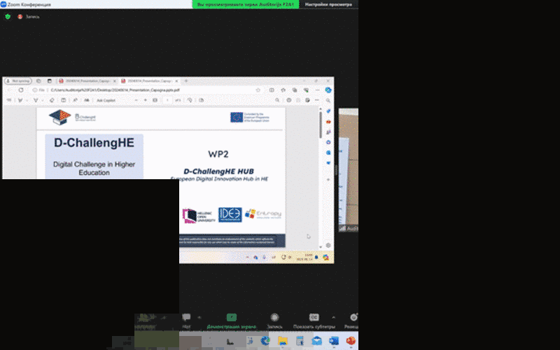Click the Not syncing profile button in Edge
Viewport: 560px width, 350px height.
click(x=18, y=81)
